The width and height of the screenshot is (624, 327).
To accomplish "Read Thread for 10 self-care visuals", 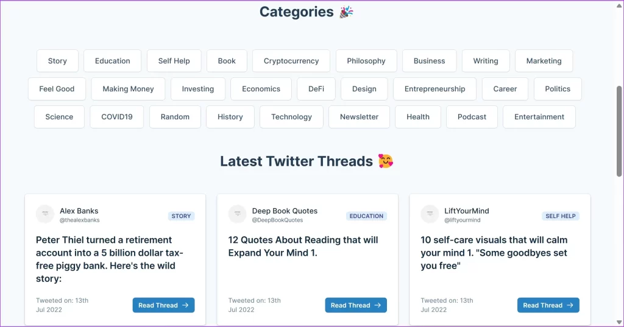I will 548,305.
